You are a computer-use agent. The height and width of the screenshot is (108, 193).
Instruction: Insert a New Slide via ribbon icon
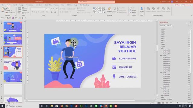click(x=19, y=9)
